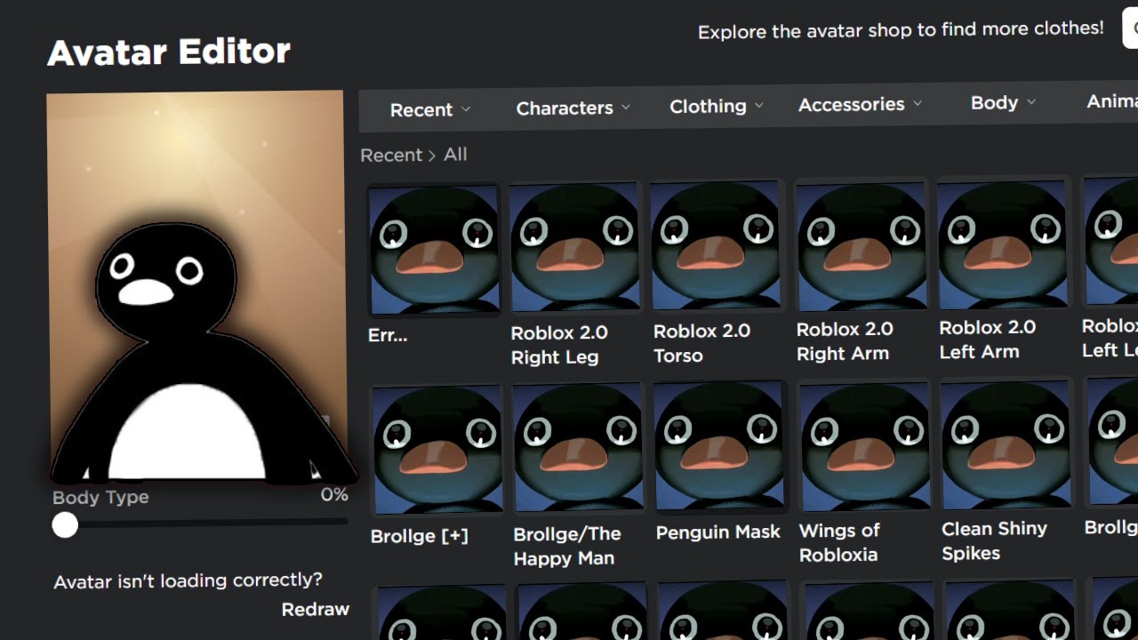Click the Brollge/The Happy Man label
The image size is (1138, 640).
click(567, 546)
